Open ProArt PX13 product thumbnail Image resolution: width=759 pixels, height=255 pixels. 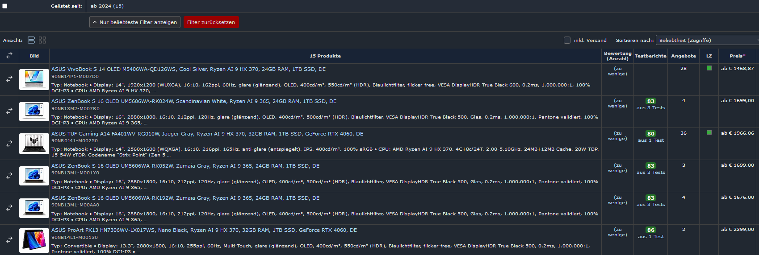[34, 240]
